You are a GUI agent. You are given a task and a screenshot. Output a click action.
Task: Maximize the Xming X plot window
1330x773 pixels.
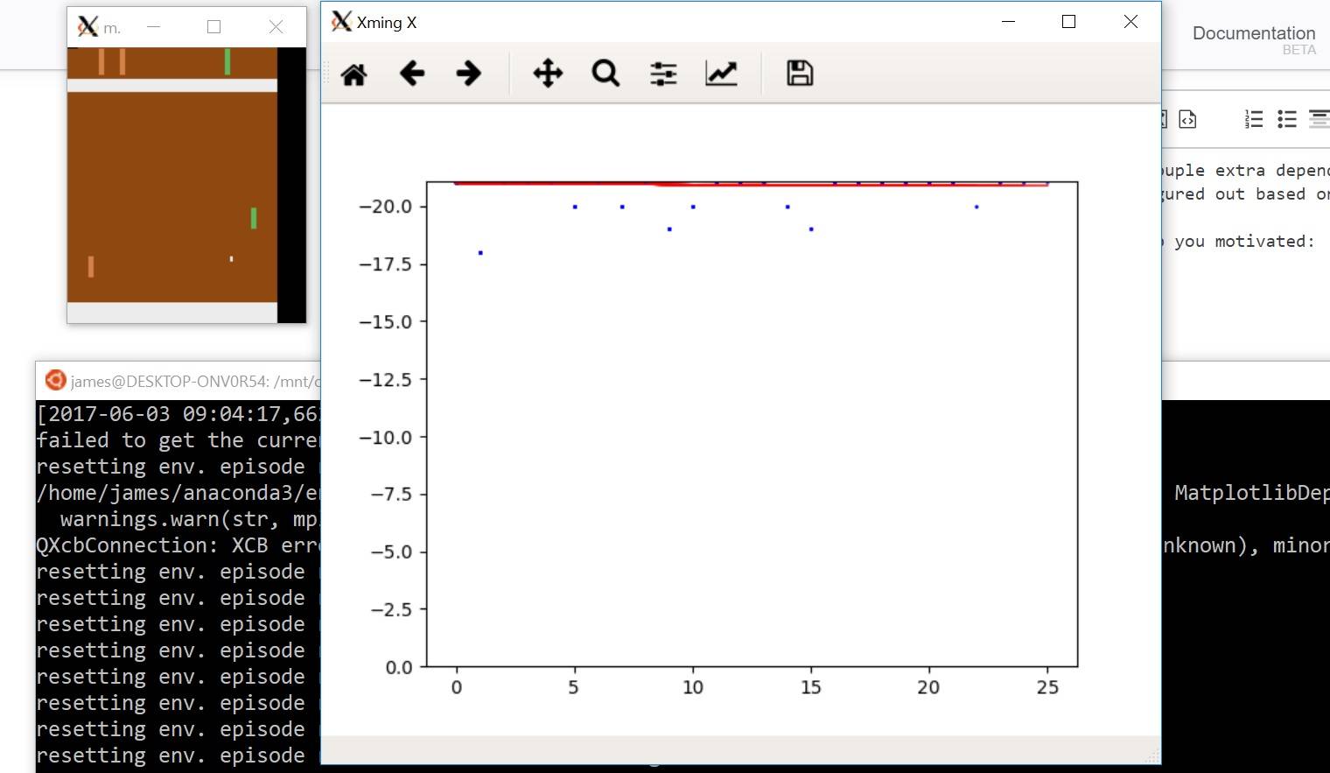(1068, 22)
